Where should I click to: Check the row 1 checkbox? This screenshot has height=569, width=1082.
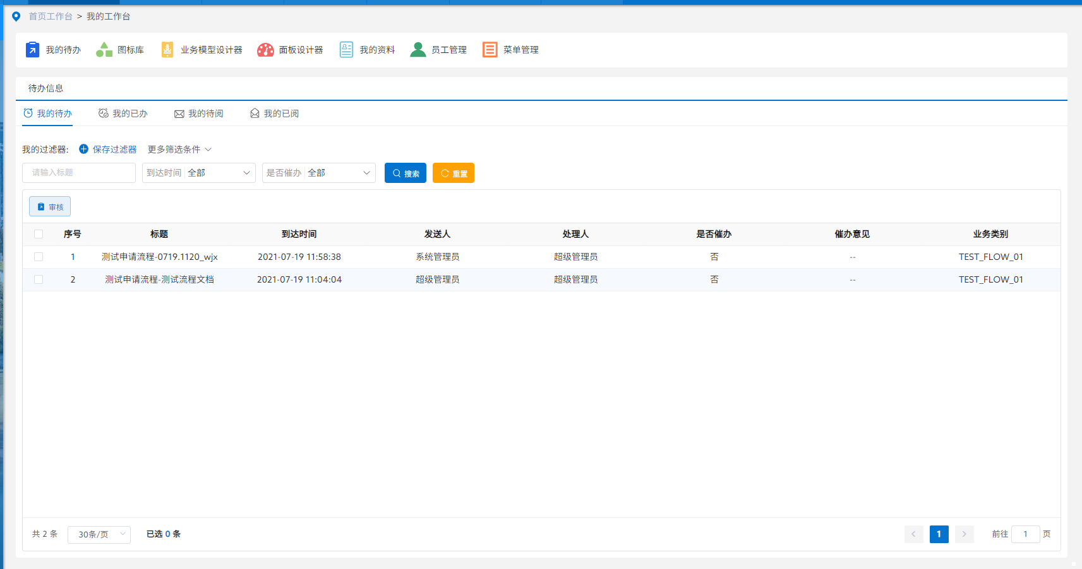click(39, 257)
